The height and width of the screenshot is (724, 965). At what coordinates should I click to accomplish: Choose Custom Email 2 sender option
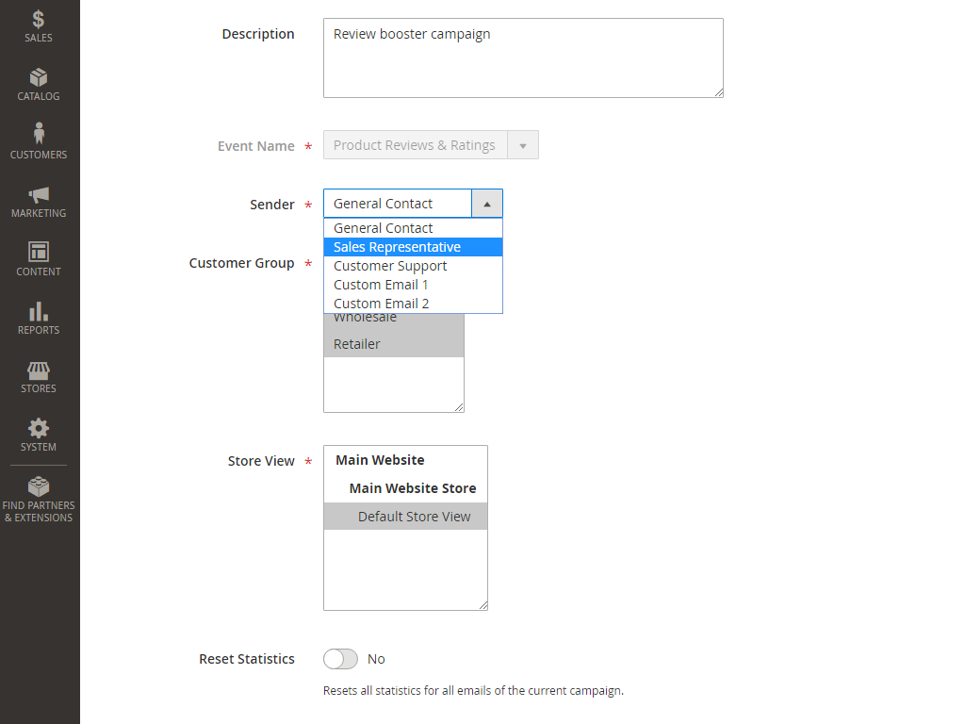click(x=413, y=304)
